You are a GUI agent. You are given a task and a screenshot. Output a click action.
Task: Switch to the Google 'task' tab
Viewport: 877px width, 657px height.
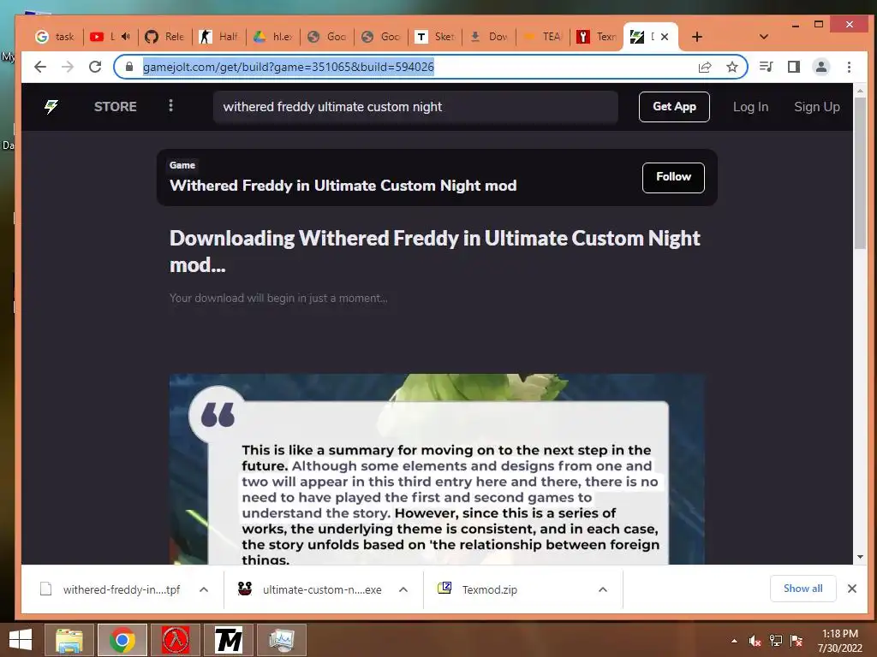(55, 37)
